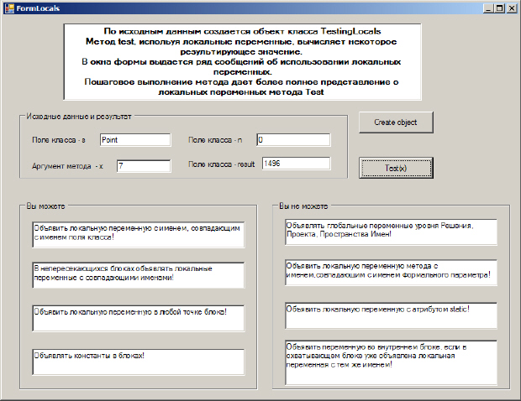Click the 'в любой точке блока' message box
This screenshot has width=521, height=401.
click(139, 319)
